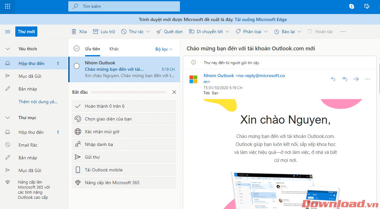Expand the Di chuyển tới dropdown arrow
Screen dimensions: 380x209
pyautogui.click(x=227, y=32)
